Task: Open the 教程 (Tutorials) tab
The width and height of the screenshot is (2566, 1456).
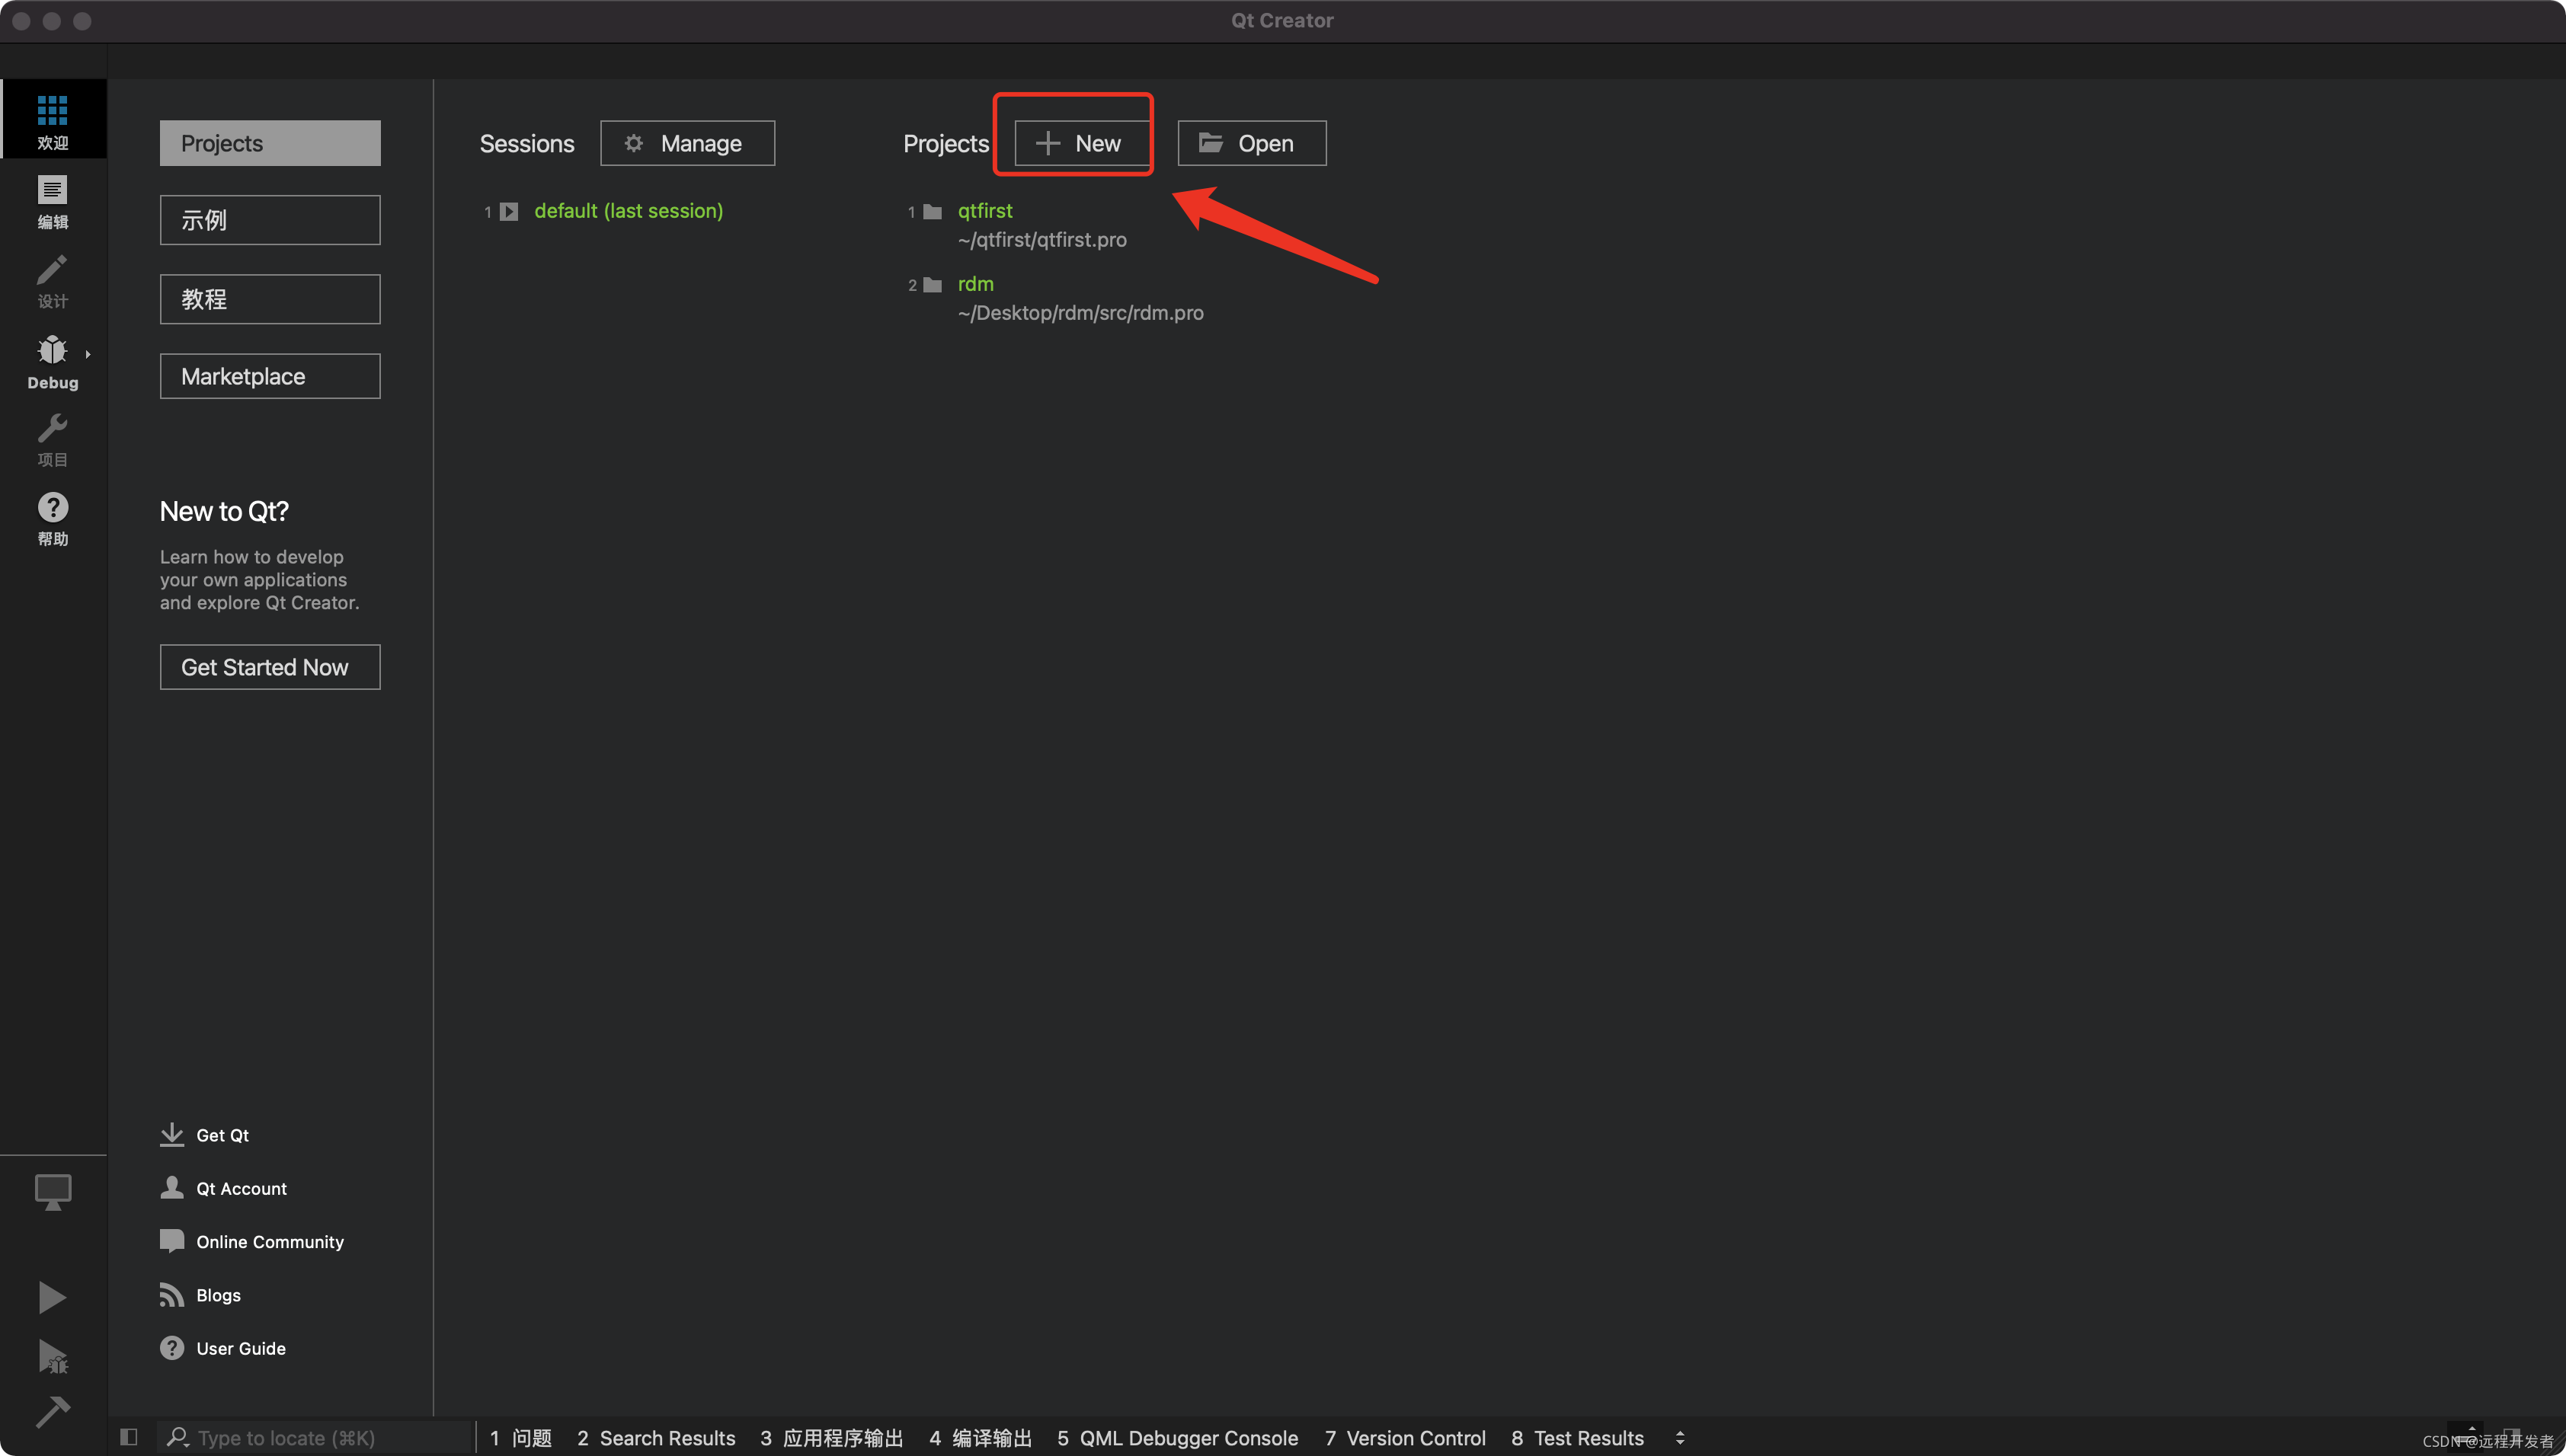Action: click(270, 299)
